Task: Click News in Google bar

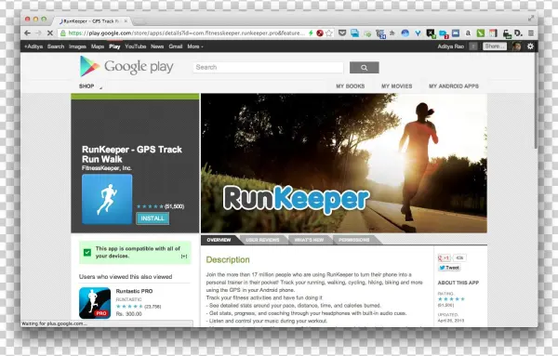Action: (157, 46)
